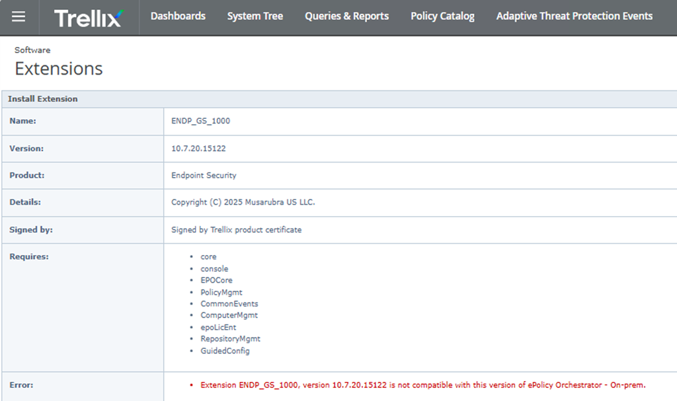The image size is (677, 401).
Task: Click the red compatibility error message
Action: [x=422, y=385]
